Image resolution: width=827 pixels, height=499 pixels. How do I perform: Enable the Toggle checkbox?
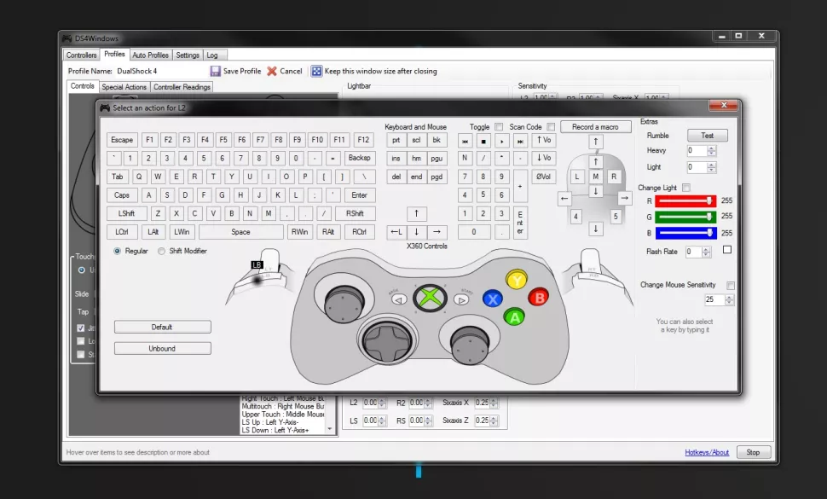click(499, 127)
